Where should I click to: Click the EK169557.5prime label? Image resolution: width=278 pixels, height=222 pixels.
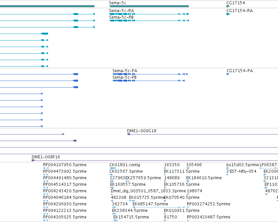tap(128, 184)
